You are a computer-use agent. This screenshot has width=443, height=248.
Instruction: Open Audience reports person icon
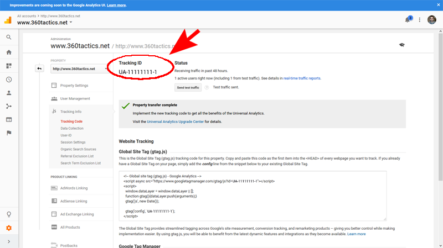click(x=9, y=93)
